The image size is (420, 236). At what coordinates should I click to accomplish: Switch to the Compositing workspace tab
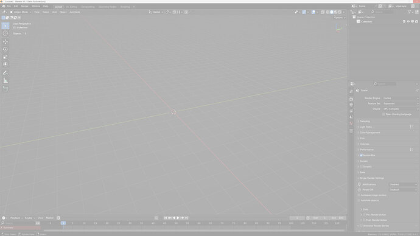[88, 7]
